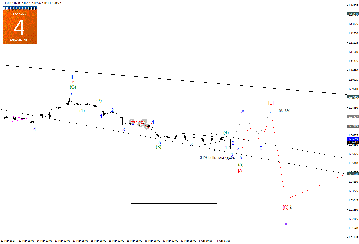Image resolution: width=359 pixels, height=244 pixels.
Task: Select the green wave label (4)
Action: click(226, 132)
